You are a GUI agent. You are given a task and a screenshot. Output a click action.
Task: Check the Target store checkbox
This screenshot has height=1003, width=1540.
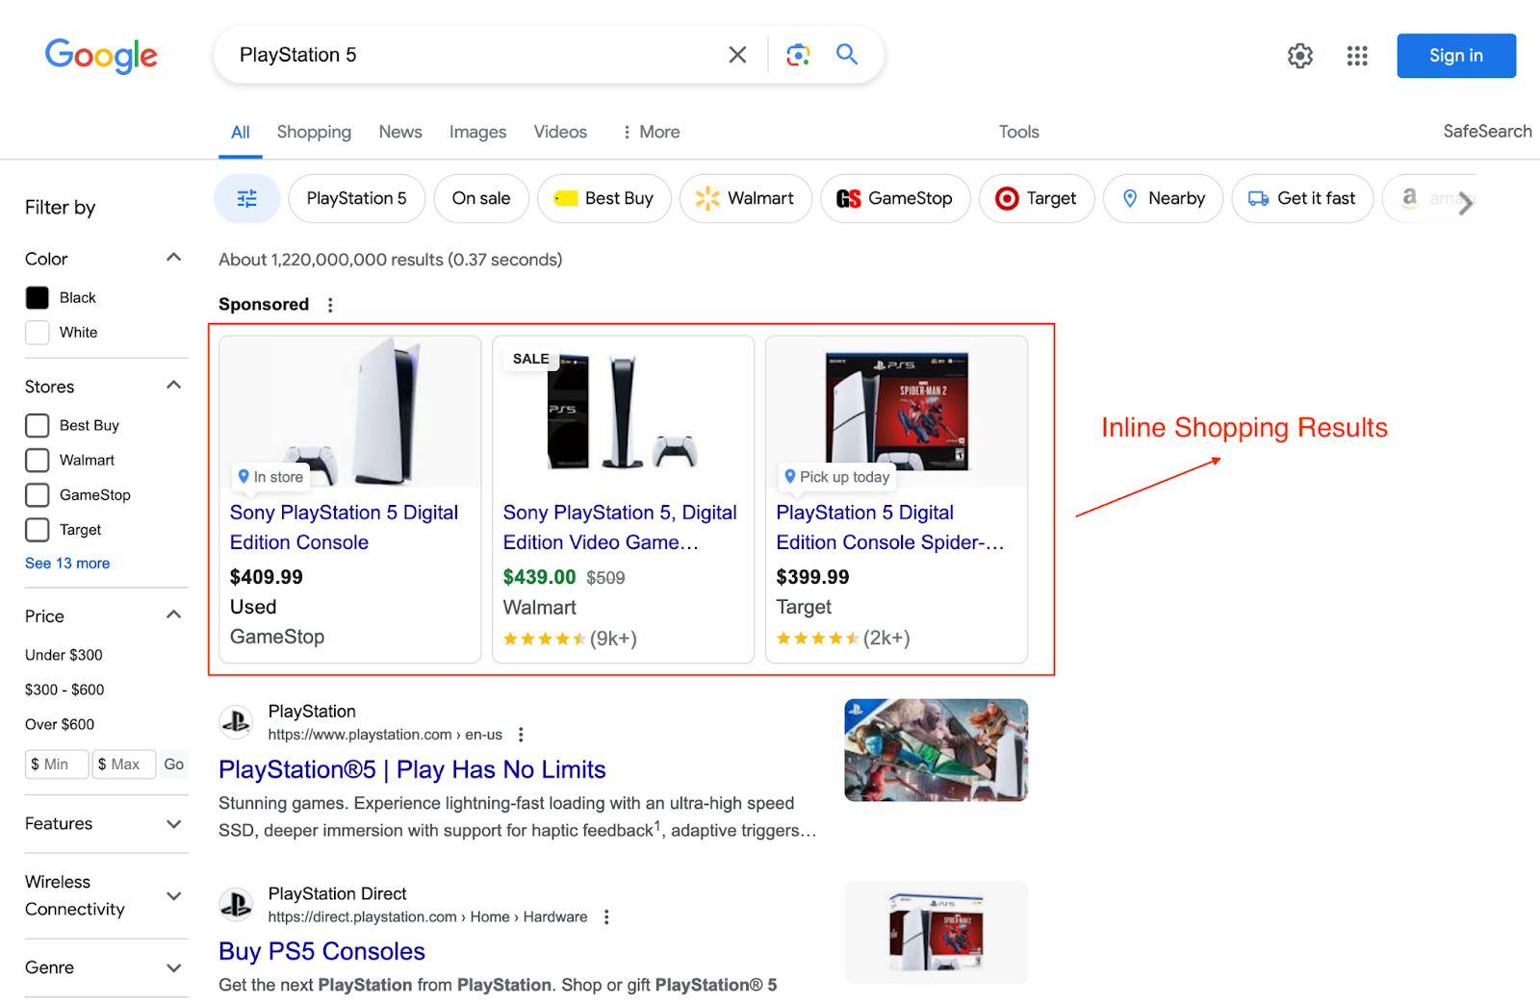38,530
